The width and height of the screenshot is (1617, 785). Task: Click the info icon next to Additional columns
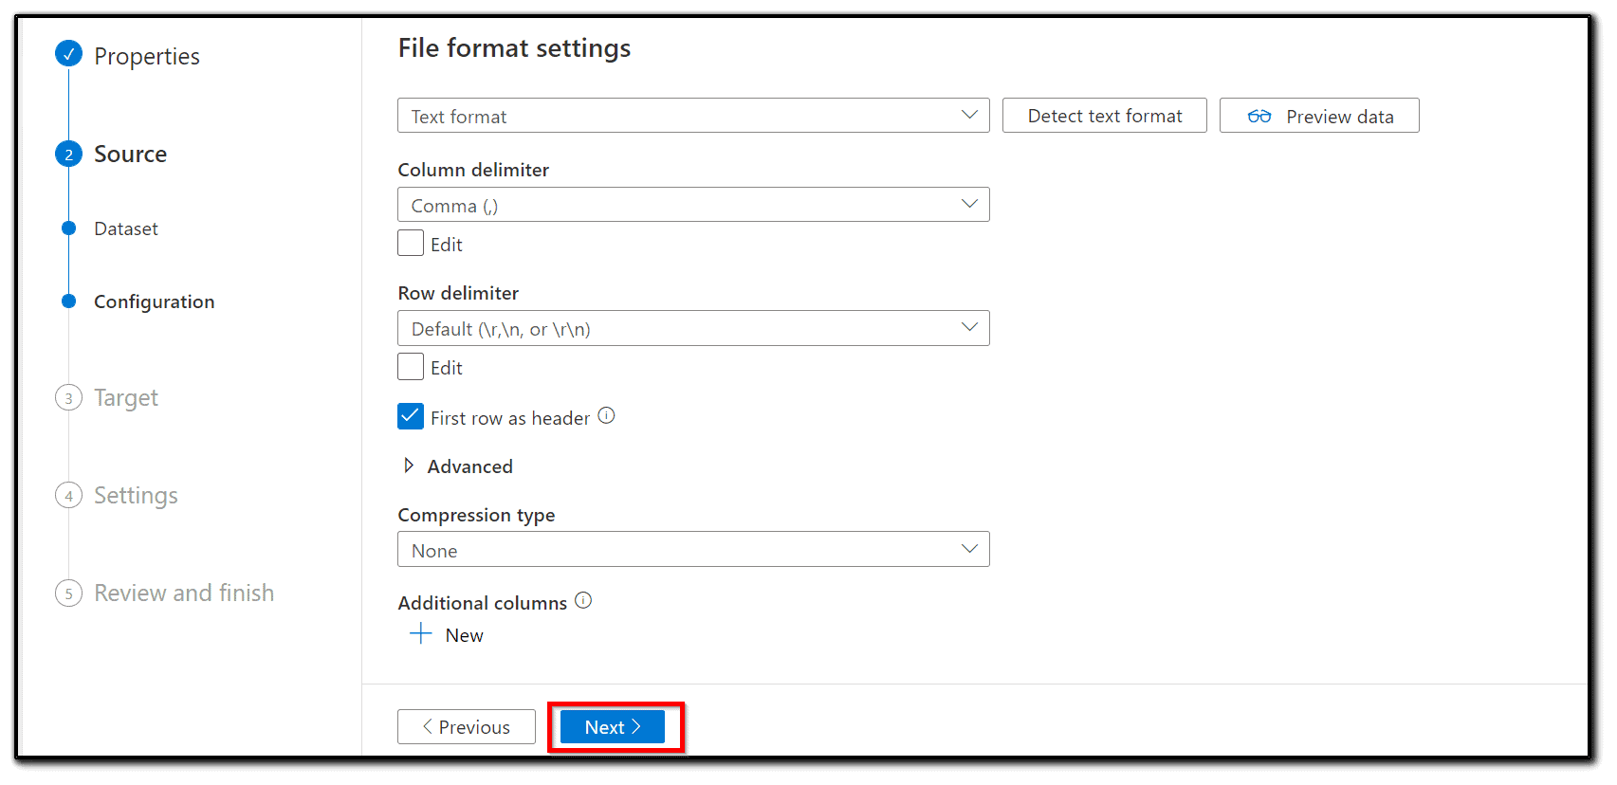pos(583,600)
